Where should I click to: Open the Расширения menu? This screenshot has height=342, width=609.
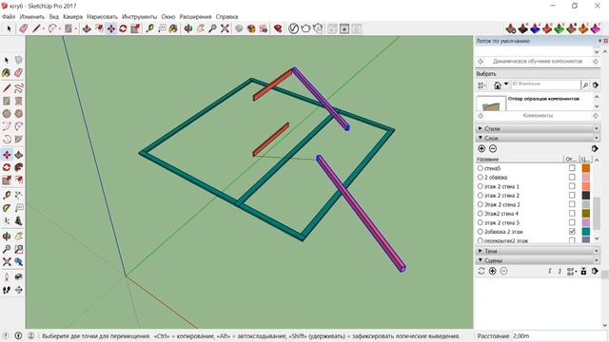click(195, 17)
